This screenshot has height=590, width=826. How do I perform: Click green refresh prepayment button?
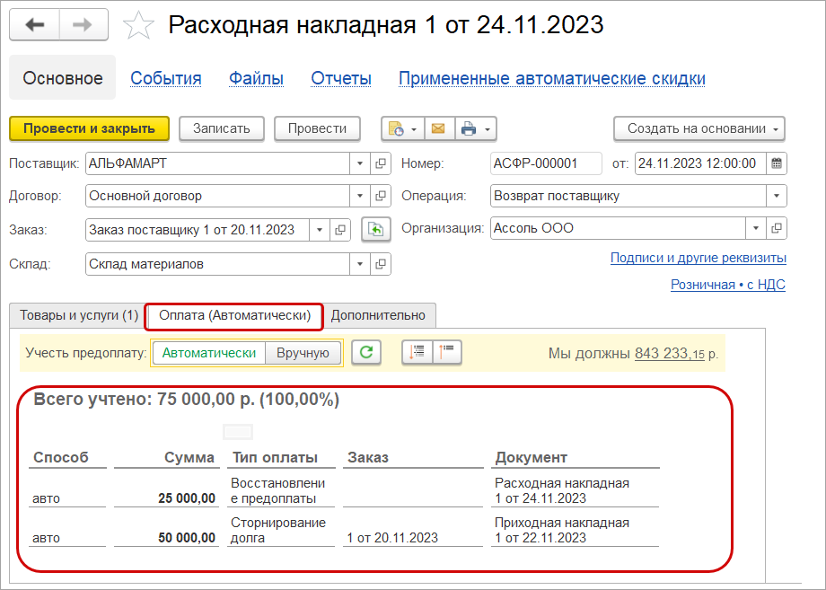click(x=365, y=353)
